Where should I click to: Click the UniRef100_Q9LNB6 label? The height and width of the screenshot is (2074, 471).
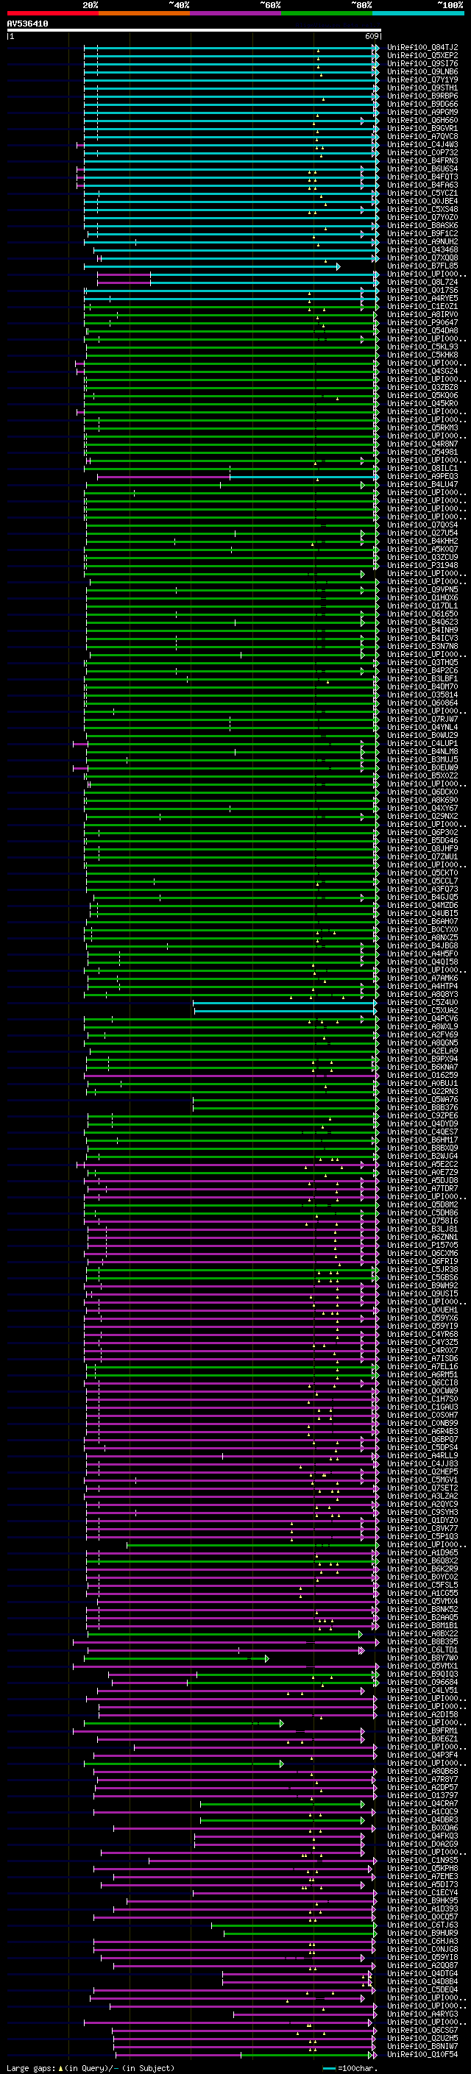coord(422,71)
